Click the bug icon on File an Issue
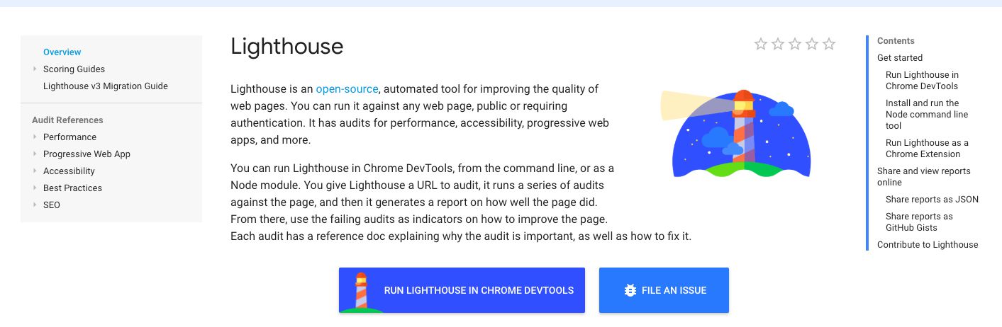The width and height of the screenshot is (1002, 327). [x=630, y=290]
